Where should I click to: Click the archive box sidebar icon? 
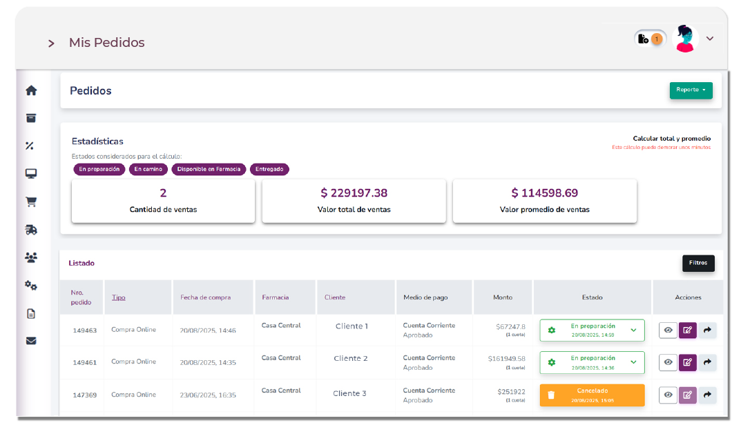coord(31,118)
